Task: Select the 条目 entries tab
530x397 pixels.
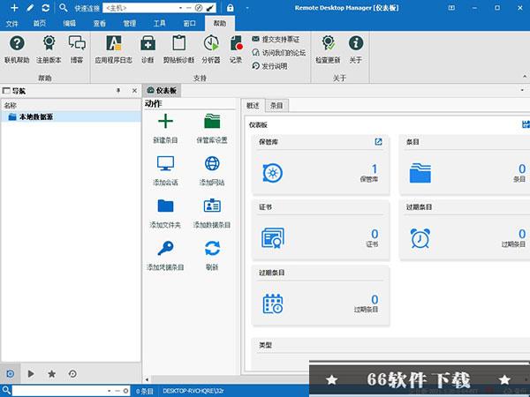Action: (x=276, y=106)
